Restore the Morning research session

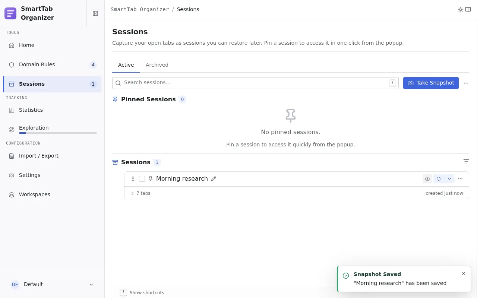pyautogui.click(x=439, y=179)
